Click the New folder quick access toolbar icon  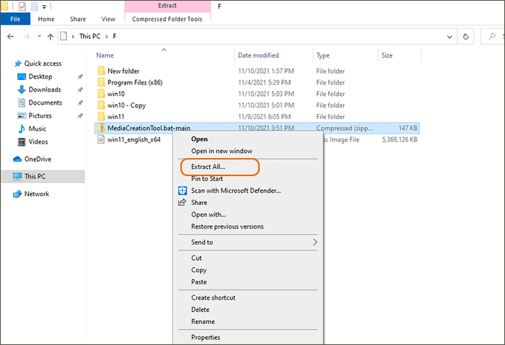point(34,6)
